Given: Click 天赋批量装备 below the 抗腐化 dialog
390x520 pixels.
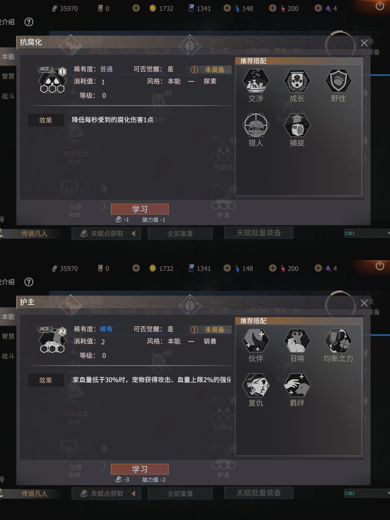Looking at the screenshot, I should tap(259, 233).
